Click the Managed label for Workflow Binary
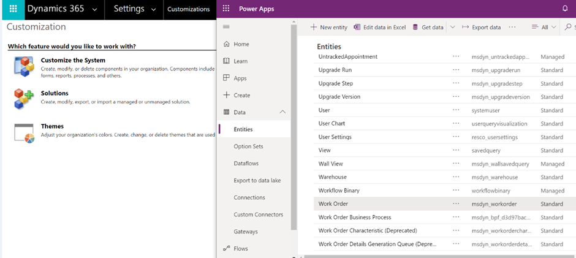The width and height of the screenshot is (576, 258). coord(553,191)
